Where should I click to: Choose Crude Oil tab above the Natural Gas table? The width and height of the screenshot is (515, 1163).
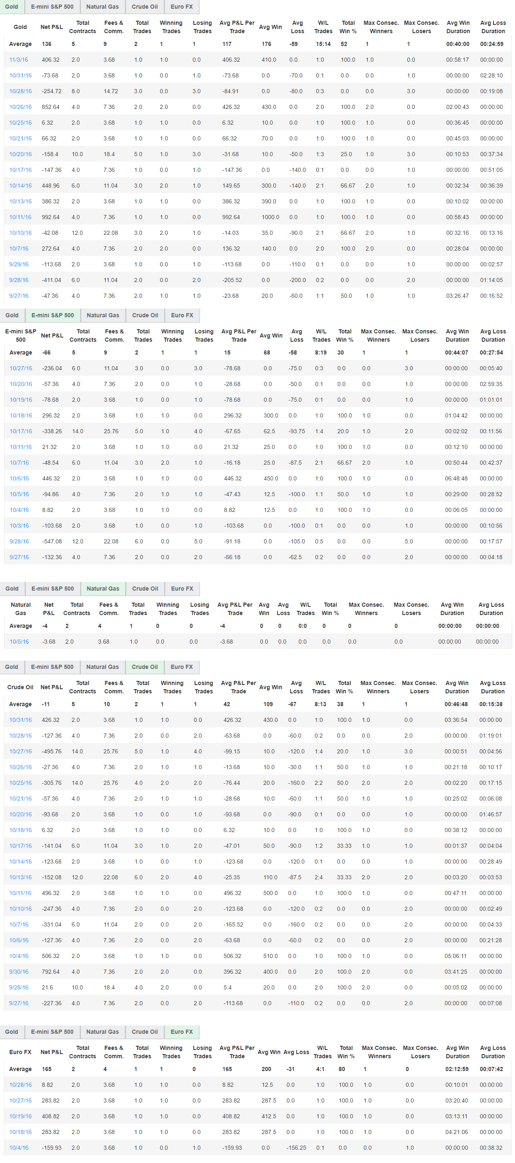click(145, 588)
